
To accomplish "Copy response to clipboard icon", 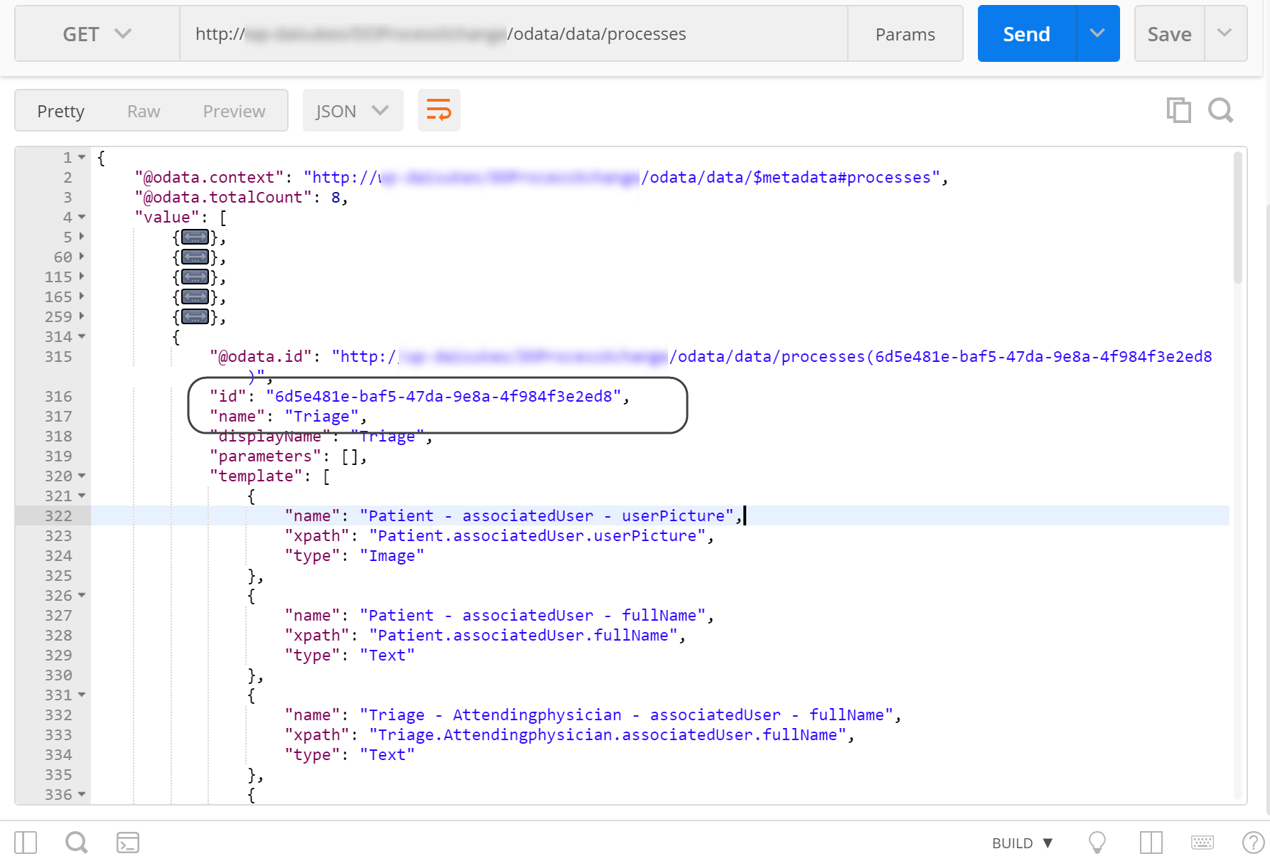I will [1179, 110].
